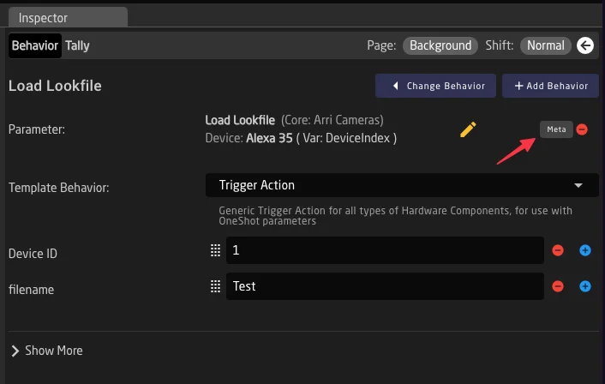Add a row after filename with blue plus
This screenshot has width=605, height=384.
(x=585, y=286)
